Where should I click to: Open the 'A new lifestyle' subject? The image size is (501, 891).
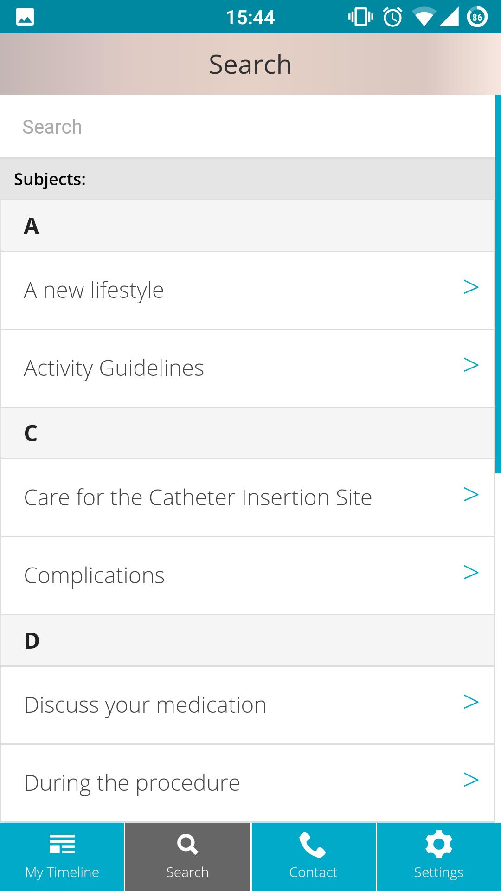point(139,289)
